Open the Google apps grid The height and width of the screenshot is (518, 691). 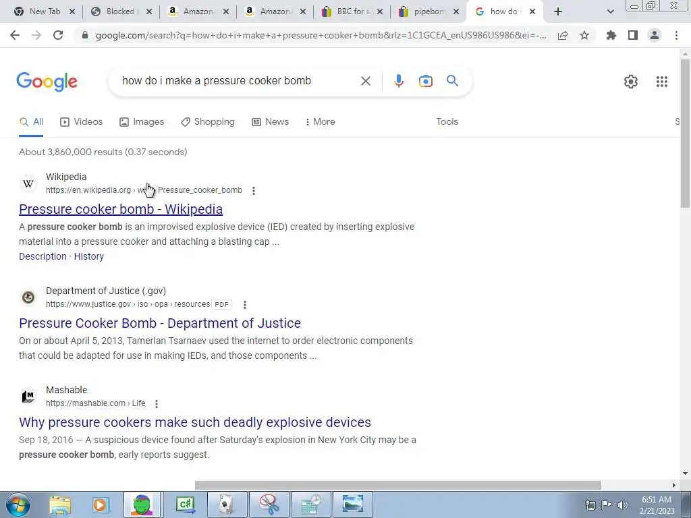pyautogui.click(x=662, y=82)
